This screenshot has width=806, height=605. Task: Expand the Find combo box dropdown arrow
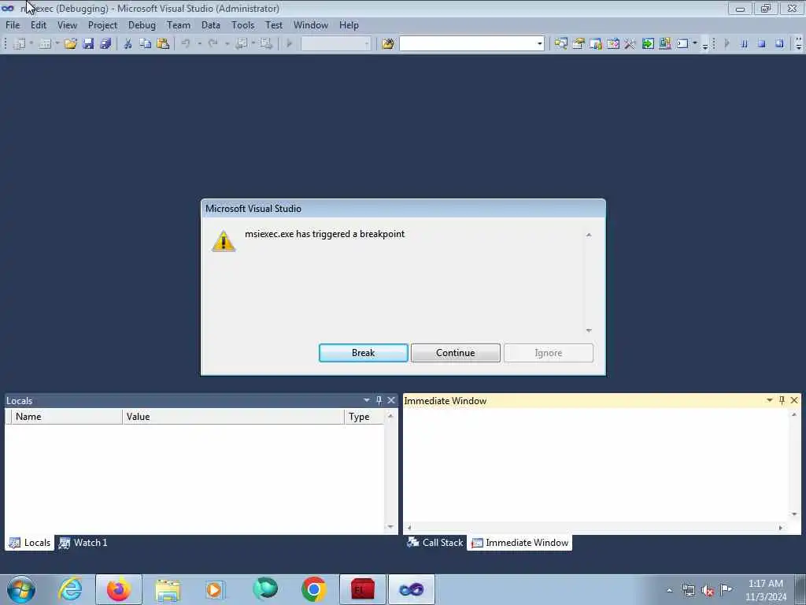point(539,44)
